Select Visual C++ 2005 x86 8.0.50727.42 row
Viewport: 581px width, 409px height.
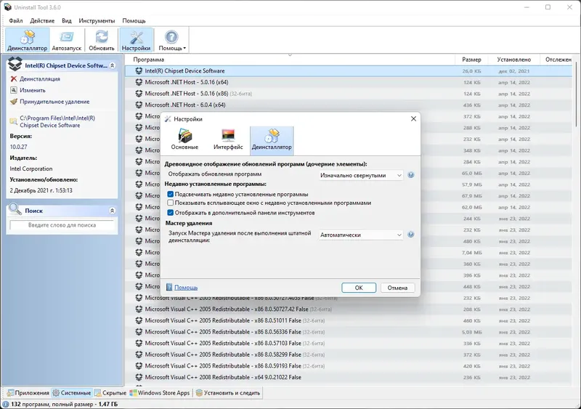[349, 309]
